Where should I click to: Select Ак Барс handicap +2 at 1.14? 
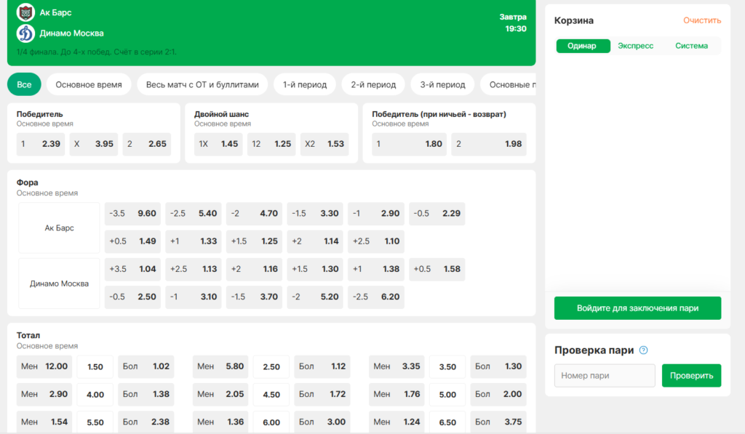[x=315, y=241]
